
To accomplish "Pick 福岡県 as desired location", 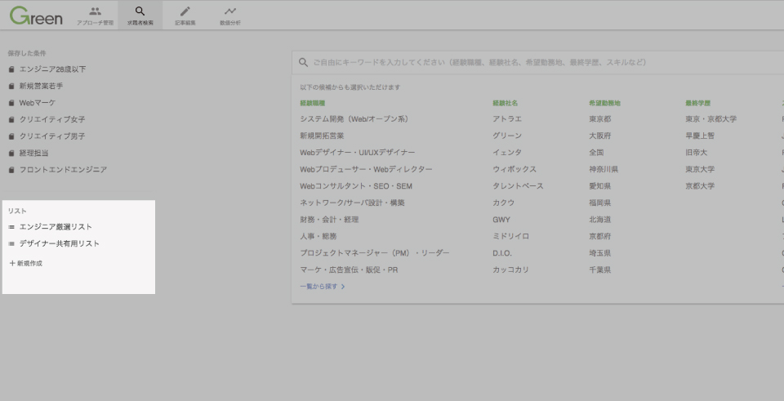I will 600,203.
